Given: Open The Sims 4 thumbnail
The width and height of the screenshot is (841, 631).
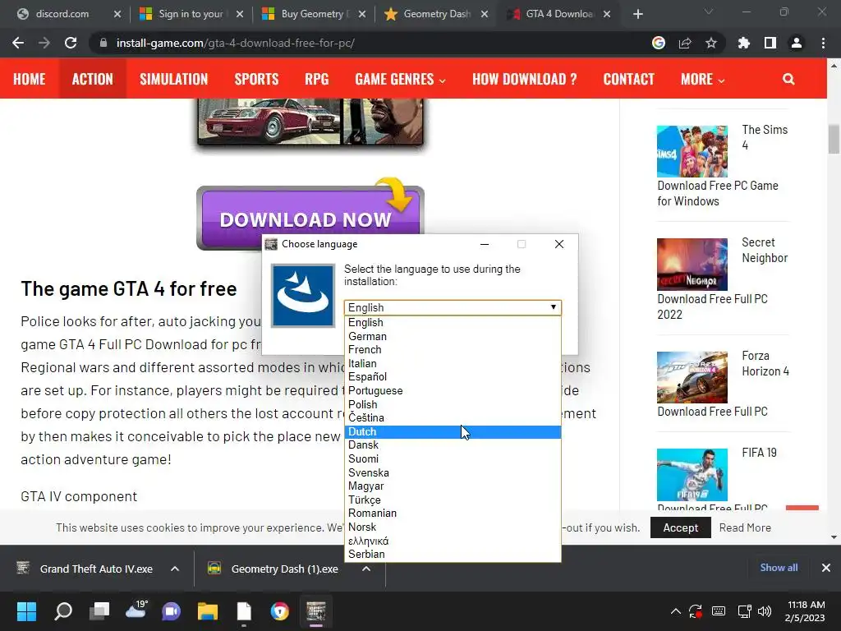Looking at the screenshot, I should coord(692,151).
